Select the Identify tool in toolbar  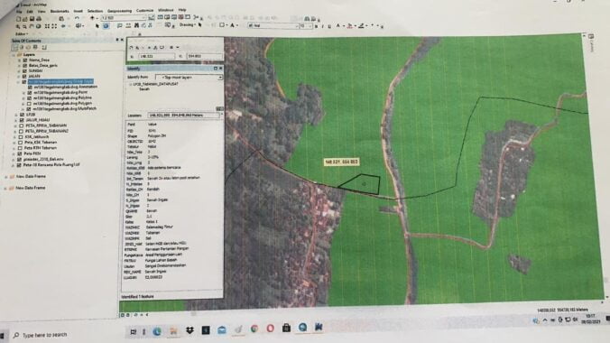pos(106,25)
